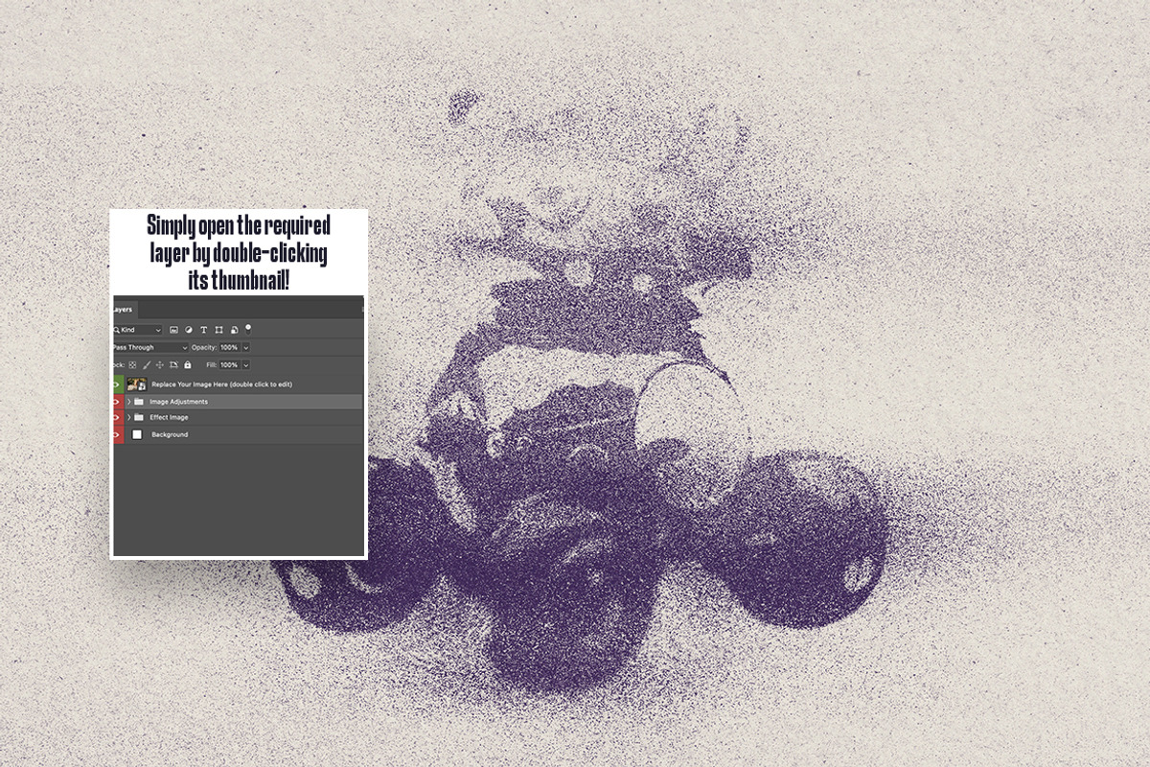1150x767 pixels.
Task: Expand the Image Adjustments group
Action: click(x=128, y=402)
